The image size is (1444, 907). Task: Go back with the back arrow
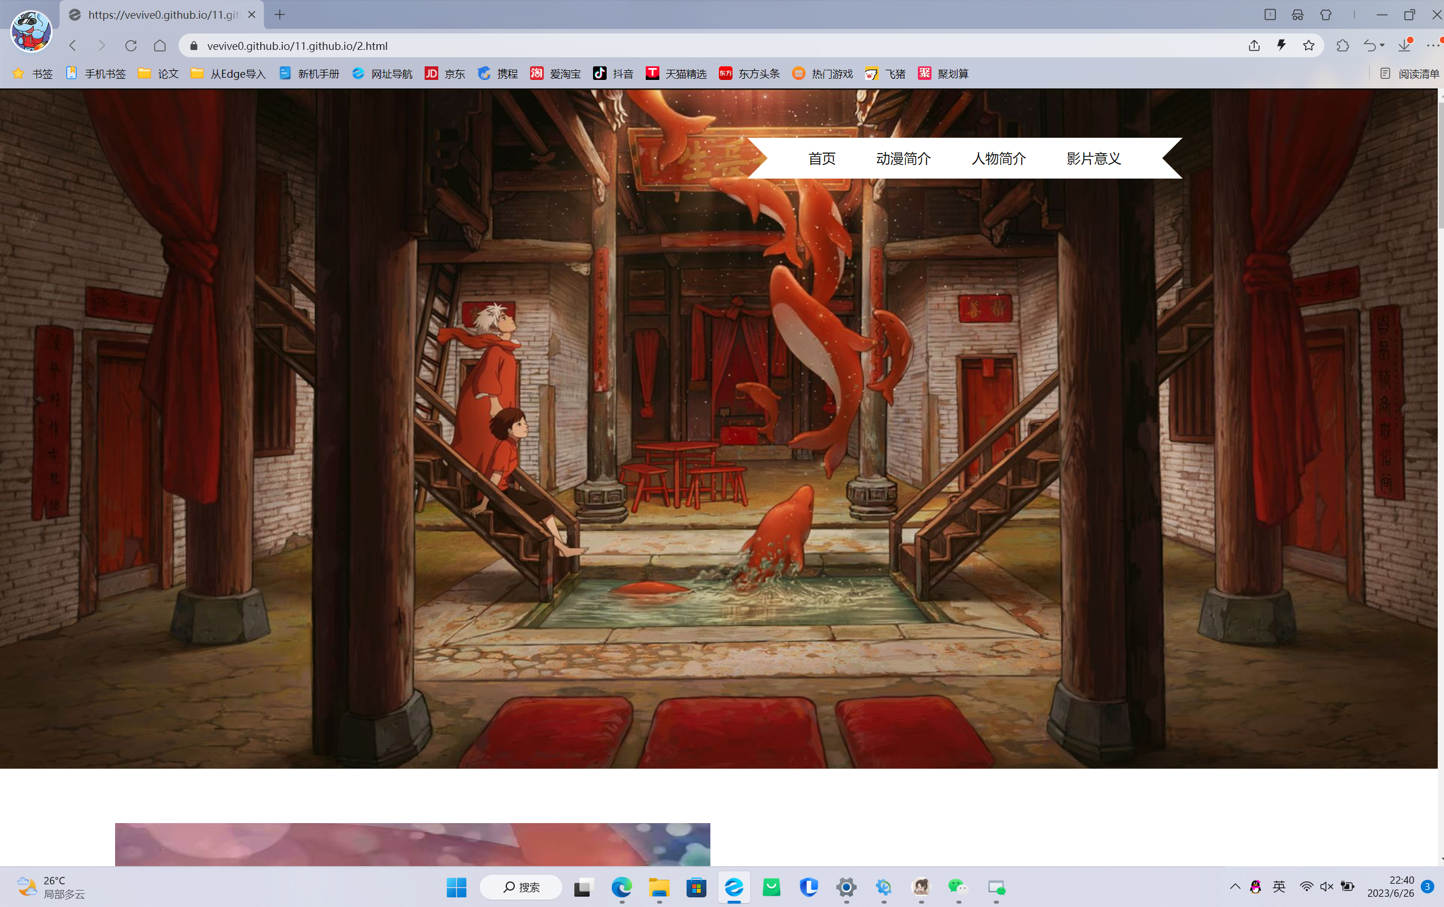coord(73,45)
